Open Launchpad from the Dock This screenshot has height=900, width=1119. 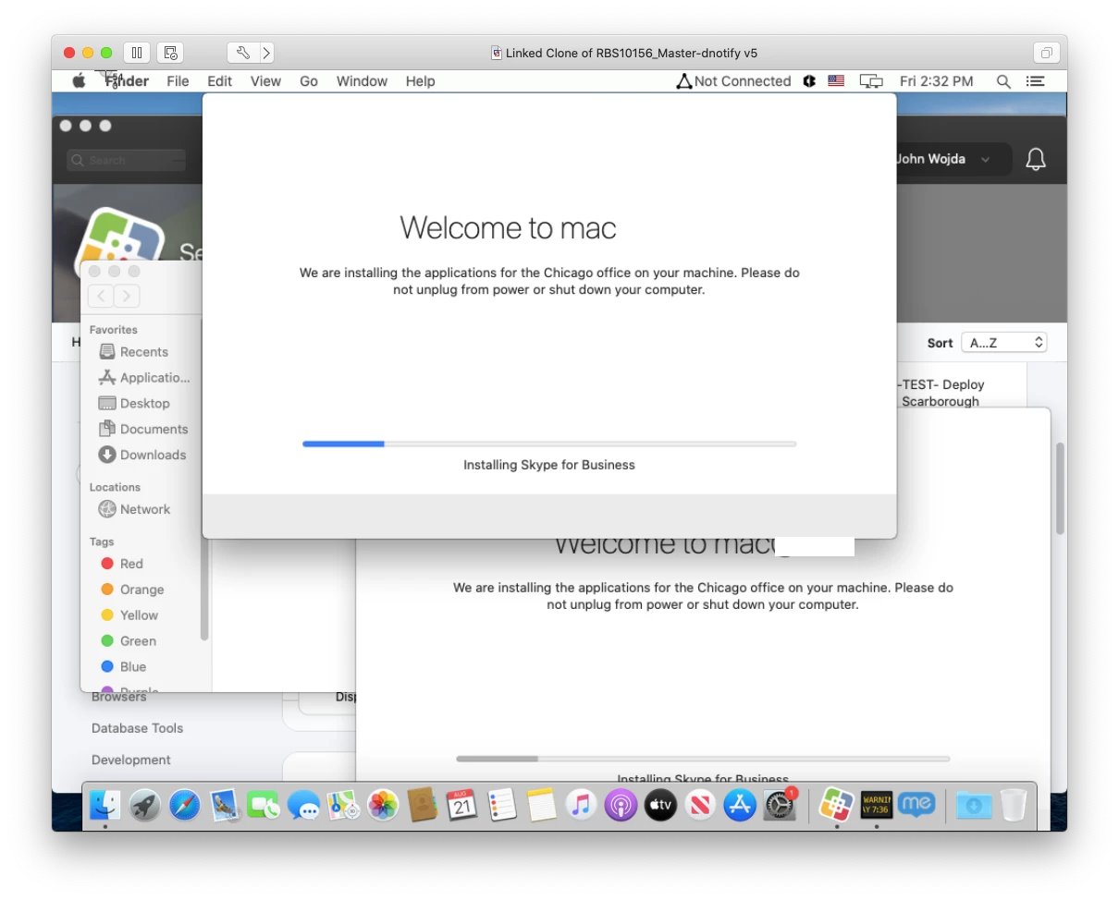(144, 806)
